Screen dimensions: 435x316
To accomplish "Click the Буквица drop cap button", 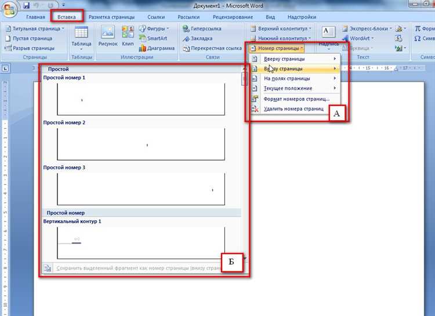I will point(357,48).
